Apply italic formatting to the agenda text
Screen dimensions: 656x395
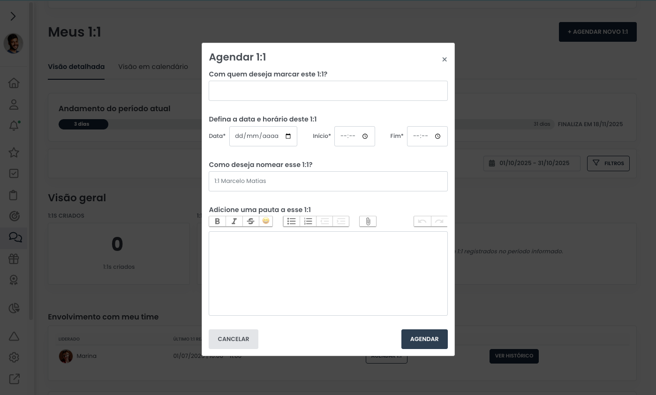click(x=234, y=221)
